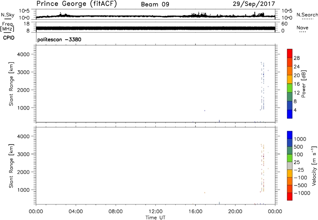318x220 pixels.
Task: Click the 'N.Sky' legend label
Action: (8, 15)
